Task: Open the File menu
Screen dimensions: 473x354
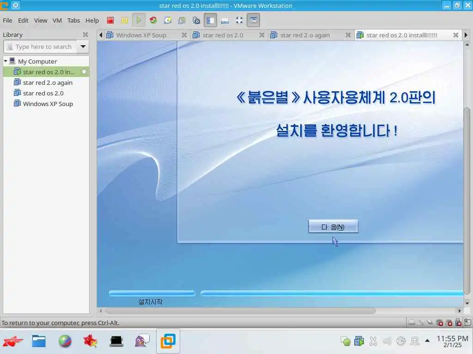Action: 7,20
